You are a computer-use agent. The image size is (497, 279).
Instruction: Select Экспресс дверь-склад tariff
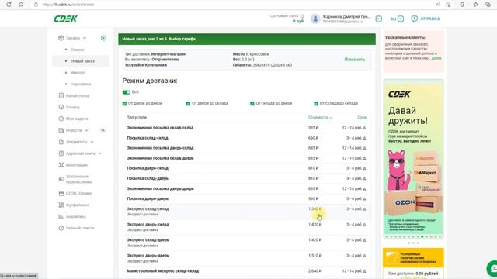pyautogui.click(x=246, y=227)
